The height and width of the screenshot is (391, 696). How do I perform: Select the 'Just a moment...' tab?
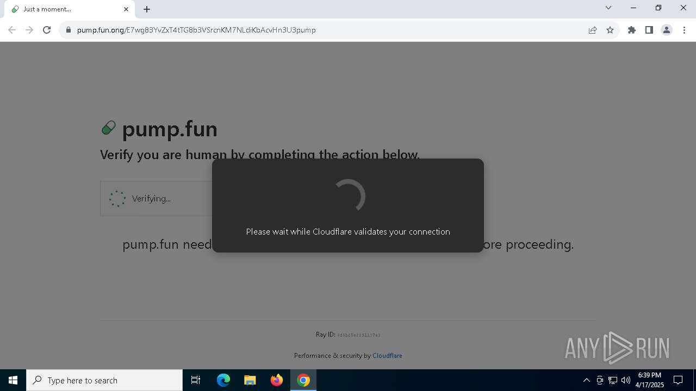click(70, 9)
